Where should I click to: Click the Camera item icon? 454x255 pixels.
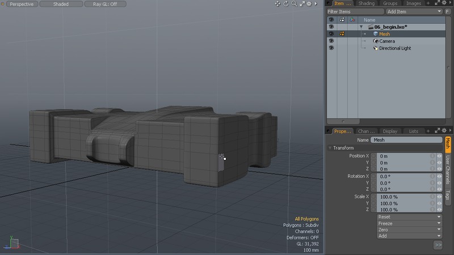376,41
